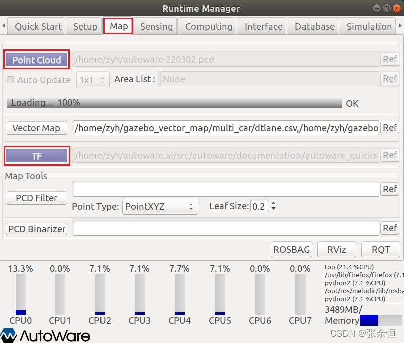Decrease Leaf Size with down arrow
Viewport: 404px width, 343px height.
[274, 209]
